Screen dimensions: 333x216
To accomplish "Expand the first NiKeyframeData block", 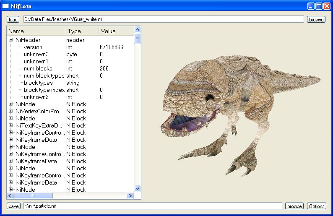I will pyautogui.click(x=10, y=140).
